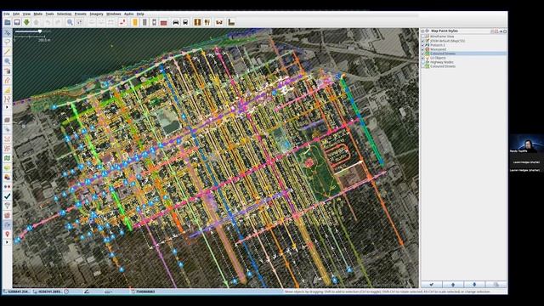Select the pencil Draw nodes tool
Screen dimensions: 544x306
(7, 52)
